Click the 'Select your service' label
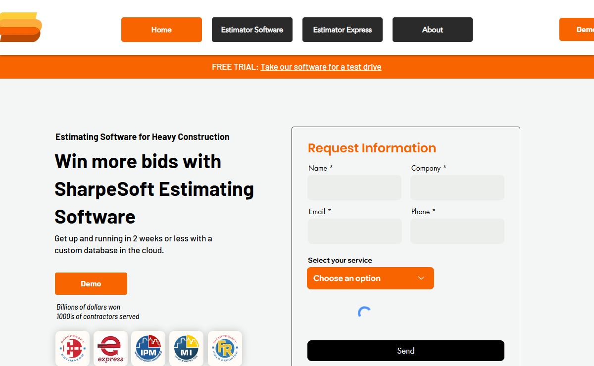Screen dimensions: 594x366 pyautogui.click(x=340, y=260)
